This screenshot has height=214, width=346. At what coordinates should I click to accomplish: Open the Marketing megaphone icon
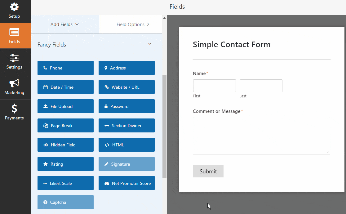pyautogui.click(x=14, y=83)
